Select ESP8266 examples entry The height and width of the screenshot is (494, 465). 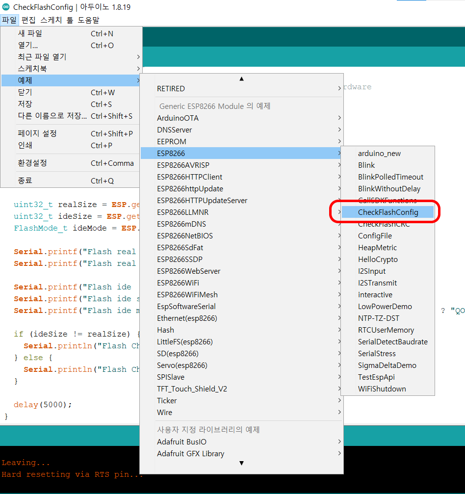[242, 153]
